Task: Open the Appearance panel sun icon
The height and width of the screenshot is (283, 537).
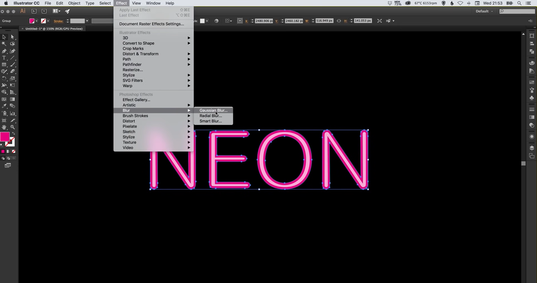Action: [532, 137]
